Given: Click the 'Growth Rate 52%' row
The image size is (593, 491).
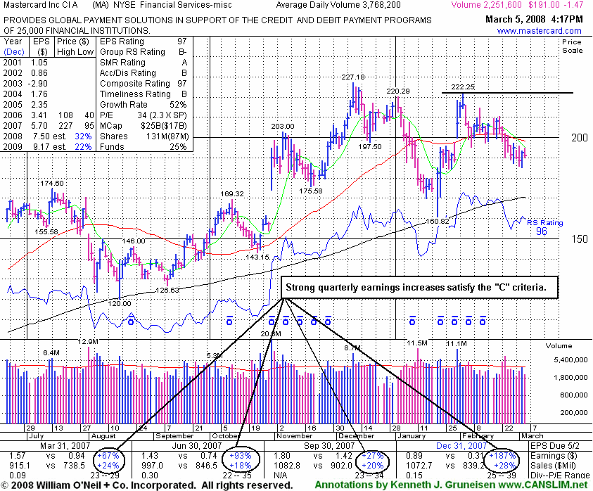Looking at the screenshot, I should coord(144,105).
